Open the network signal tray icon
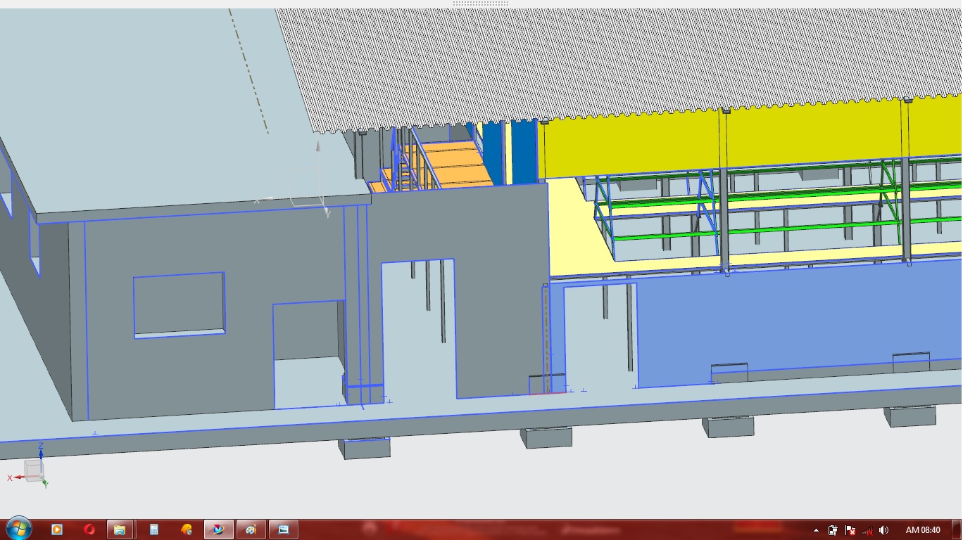 (867, 530)
